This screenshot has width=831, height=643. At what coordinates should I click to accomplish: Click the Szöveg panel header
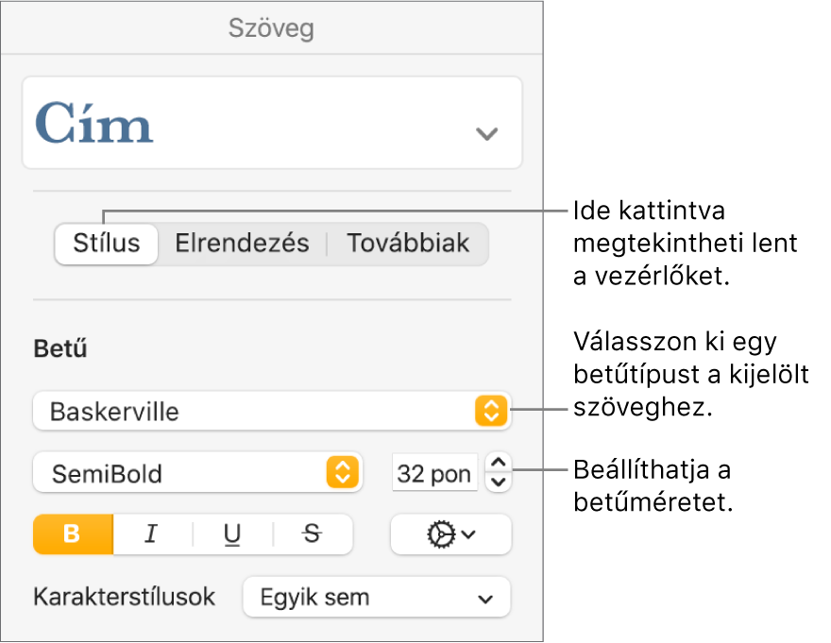pos(272,28)
